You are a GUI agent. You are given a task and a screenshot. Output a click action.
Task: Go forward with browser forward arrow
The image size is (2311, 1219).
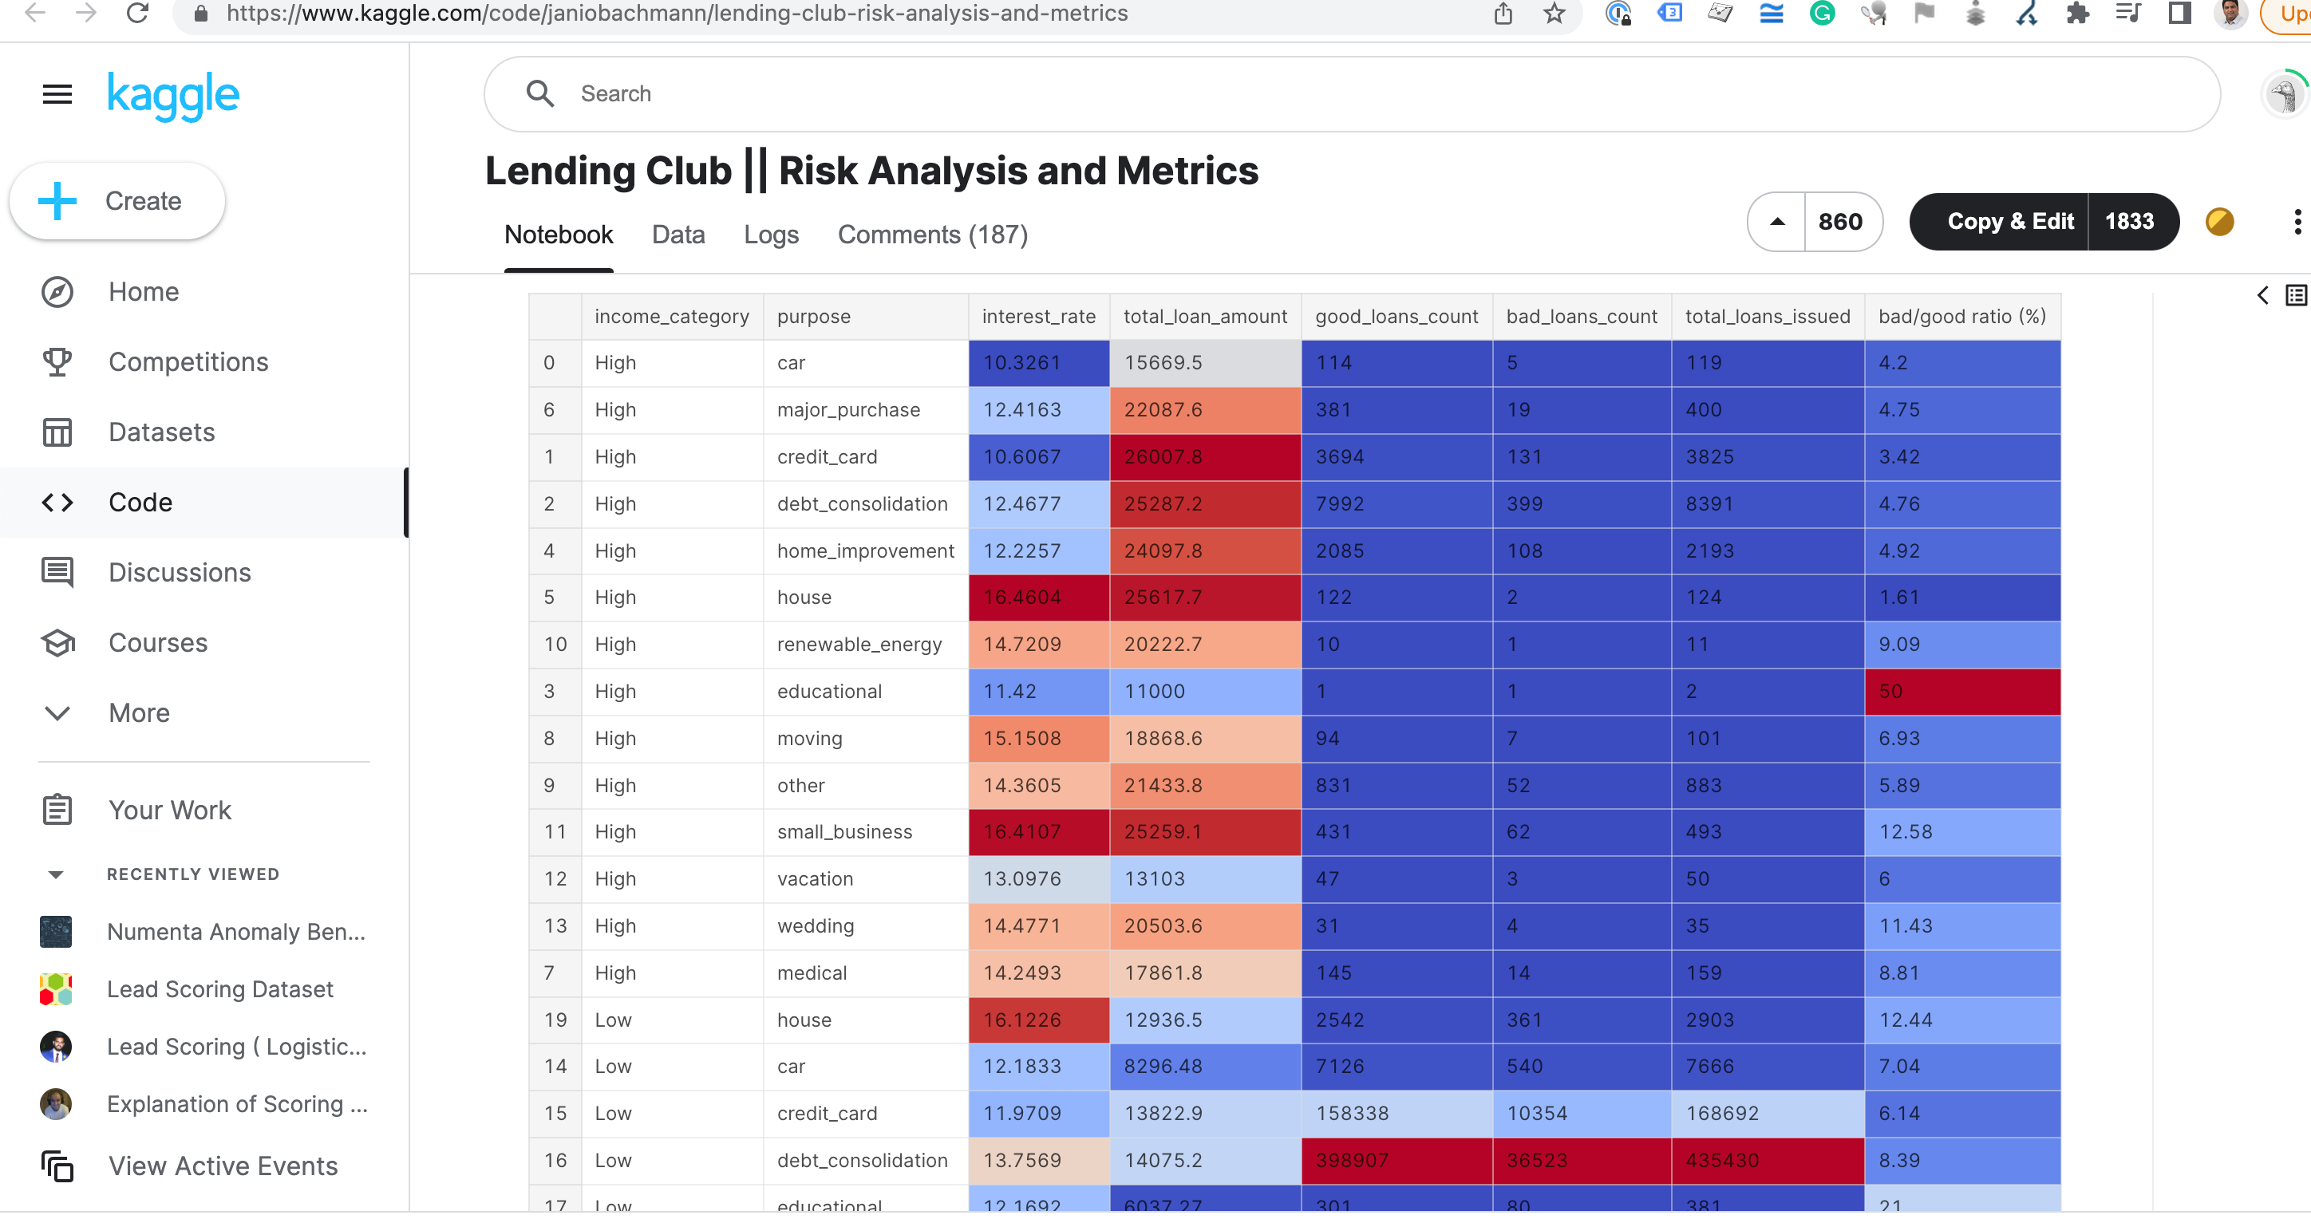click(86, 14)
